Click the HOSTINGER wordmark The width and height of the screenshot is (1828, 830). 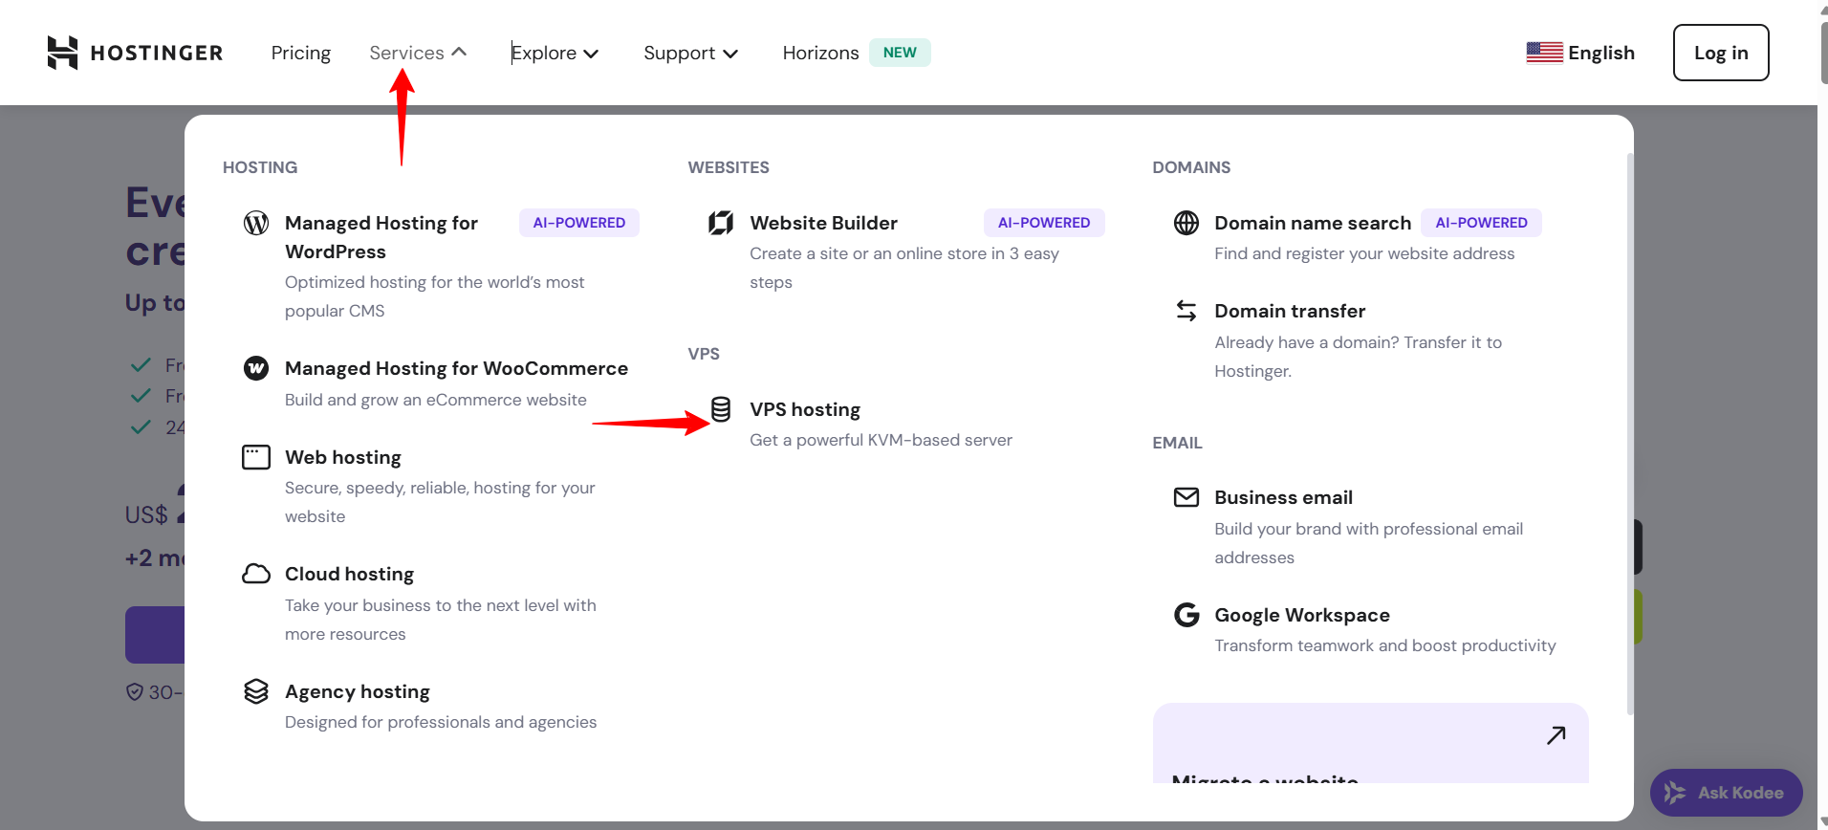click(157, 53)
